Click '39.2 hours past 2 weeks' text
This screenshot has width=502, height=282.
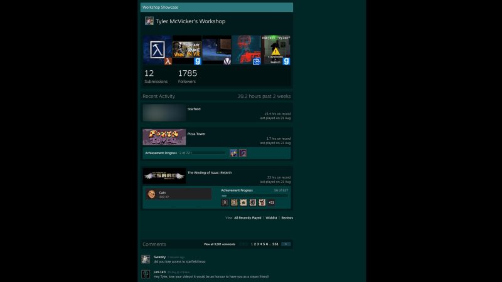(264, 97)
